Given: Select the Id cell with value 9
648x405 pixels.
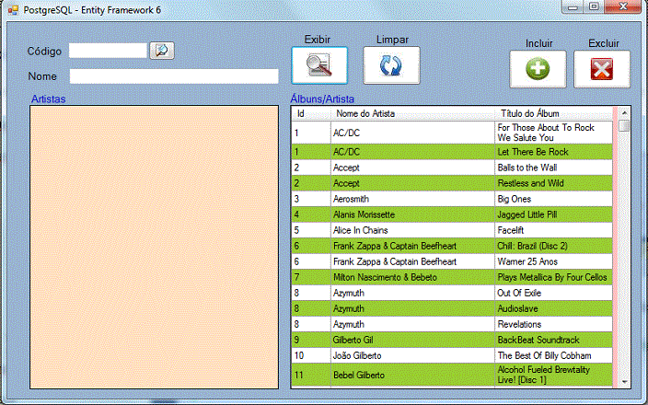Looking at the screenshot, I should tap(311, 341).
